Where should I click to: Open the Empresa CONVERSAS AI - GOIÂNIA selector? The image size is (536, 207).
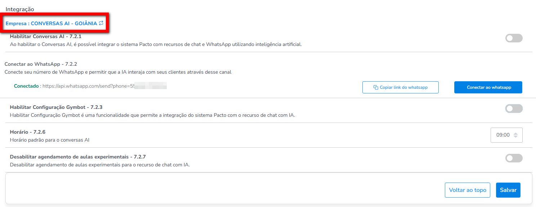tap(54, 23)
